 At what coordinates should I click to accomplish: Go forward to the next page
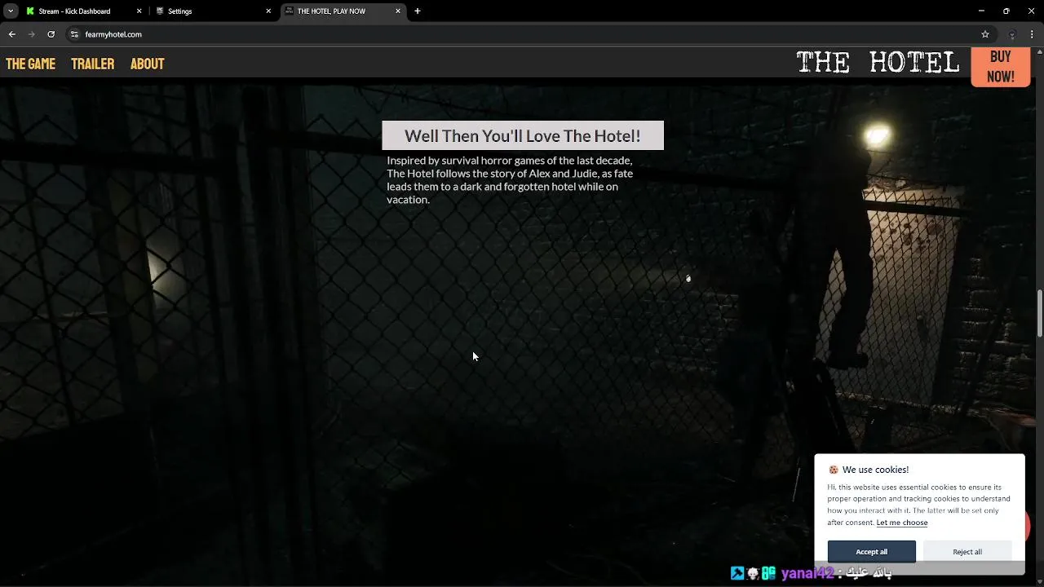32,34
